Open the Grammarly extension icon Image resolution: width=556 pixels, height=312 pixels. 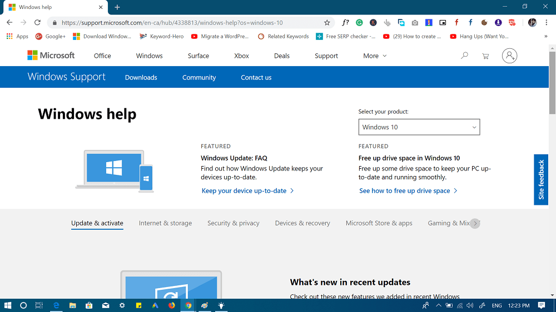[359, 23]
